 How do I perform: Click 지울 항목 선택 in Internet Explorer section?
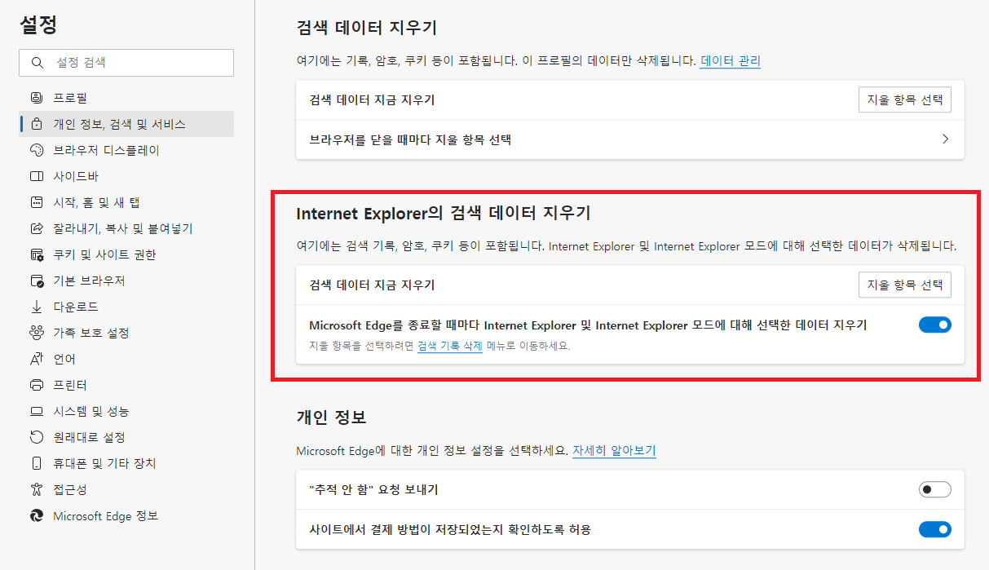point(905,285)
